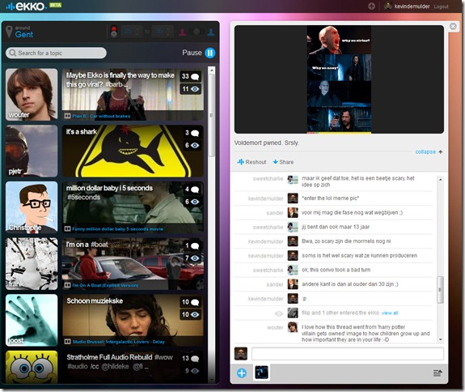The image size is (465, 392).
Task: Click the 1 comment bubble on boat post
Action: pyautogui.click(x=192, y=245)
